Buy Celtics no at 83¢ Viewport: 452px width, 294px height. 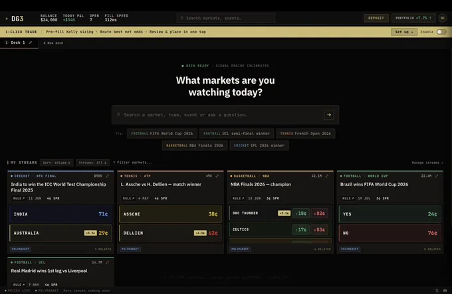(x=320, y=229)
